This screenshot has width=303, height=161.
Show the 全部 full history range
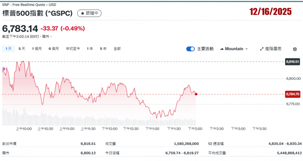[117, 49]
